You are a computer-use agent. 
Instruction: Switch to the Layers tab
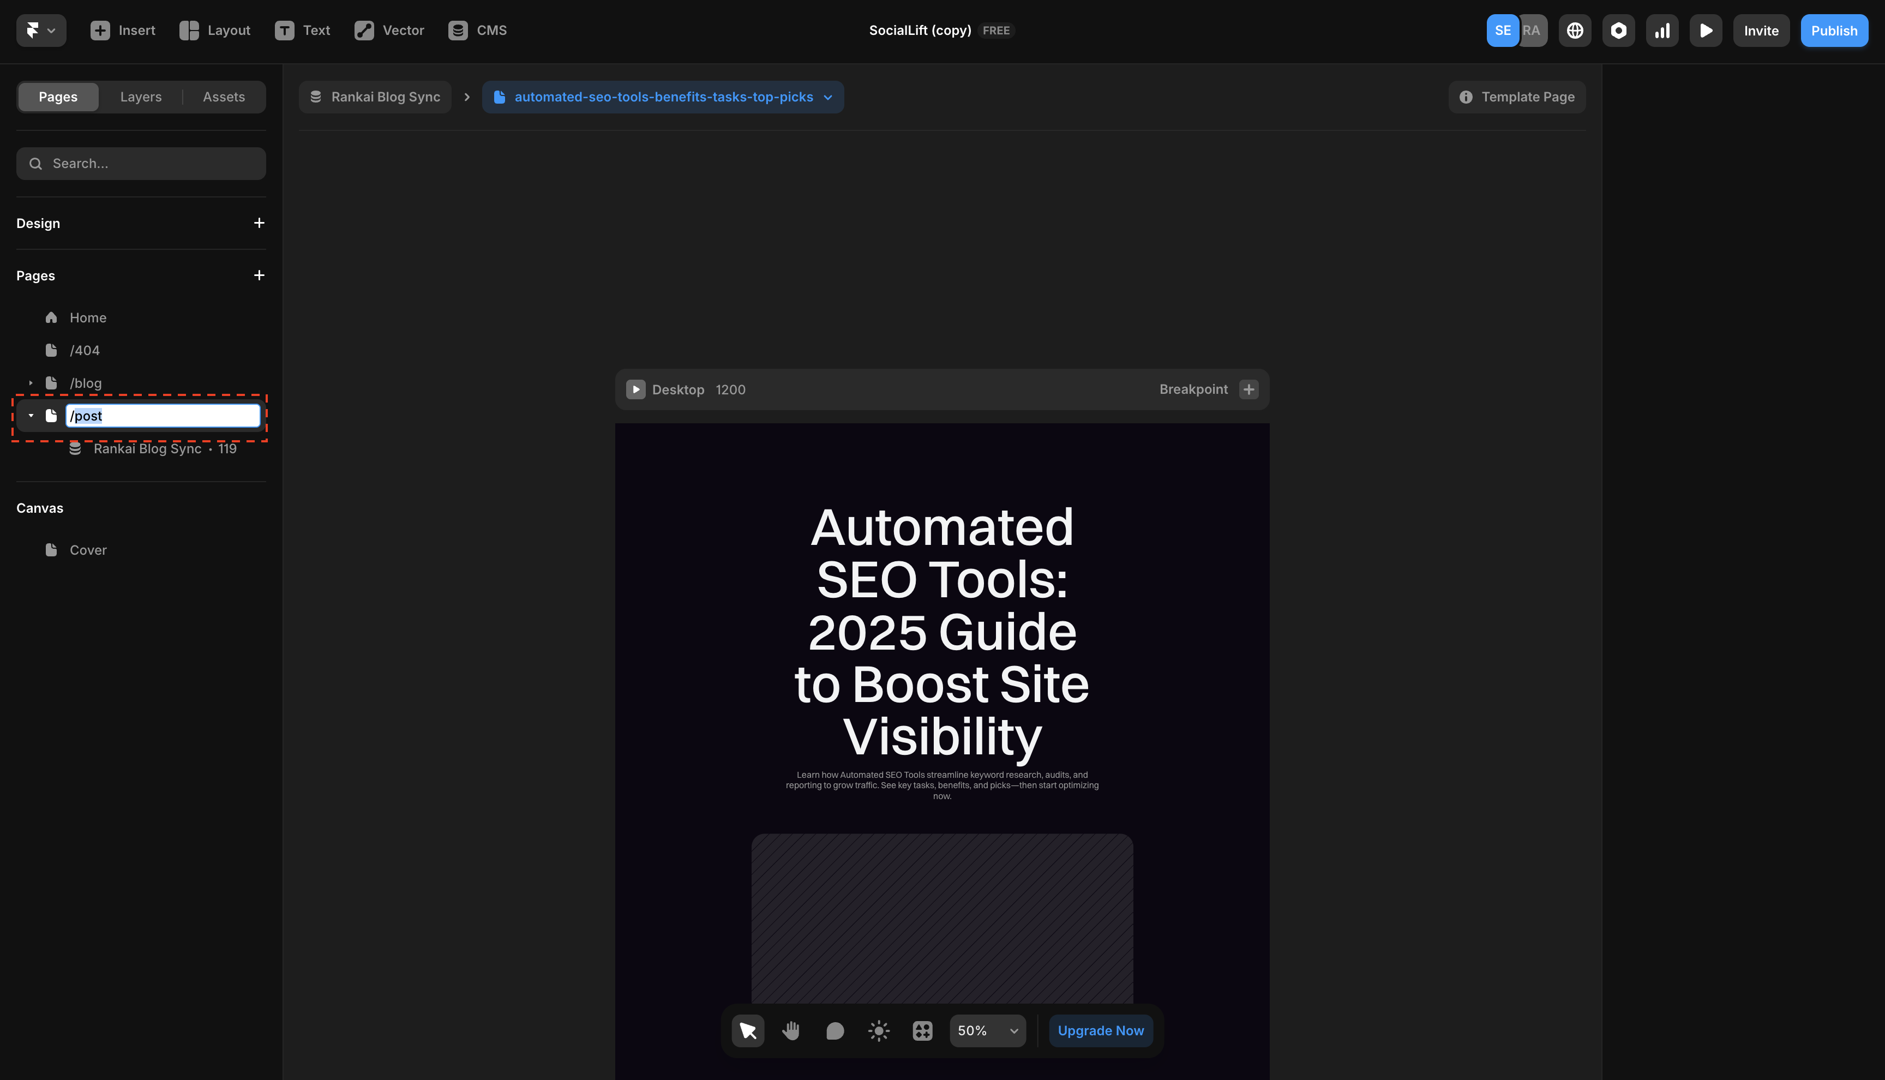click(x=140, y=97)
